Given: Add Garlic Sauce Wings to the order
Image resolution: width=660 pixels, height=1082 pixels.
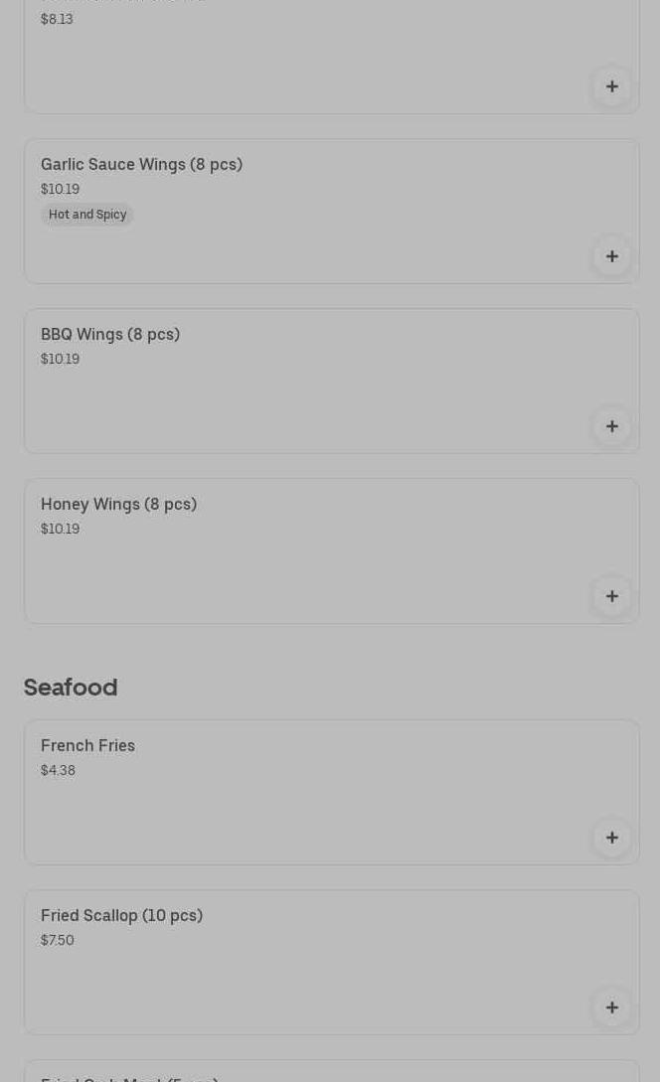Looking at the screenshot, I should click(x=611, y=256).
